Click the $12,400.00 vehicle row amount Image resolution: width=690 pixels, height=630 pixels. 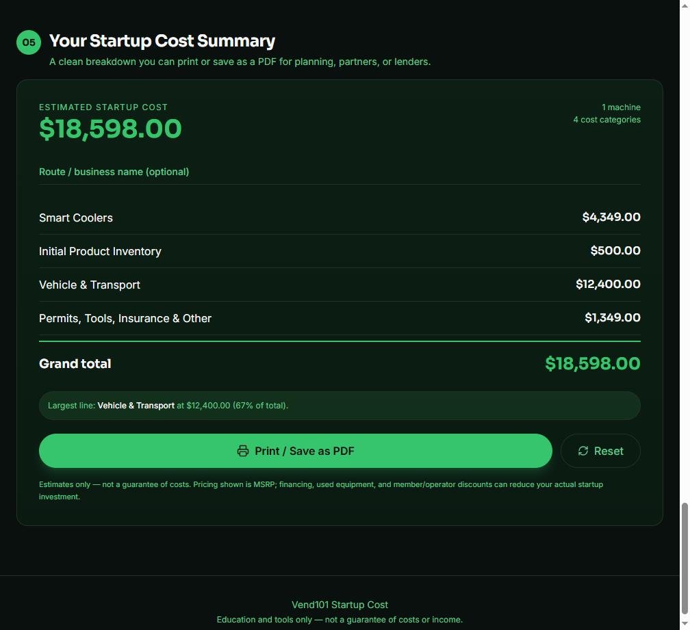pyautogui.click(x=608, y=284)
